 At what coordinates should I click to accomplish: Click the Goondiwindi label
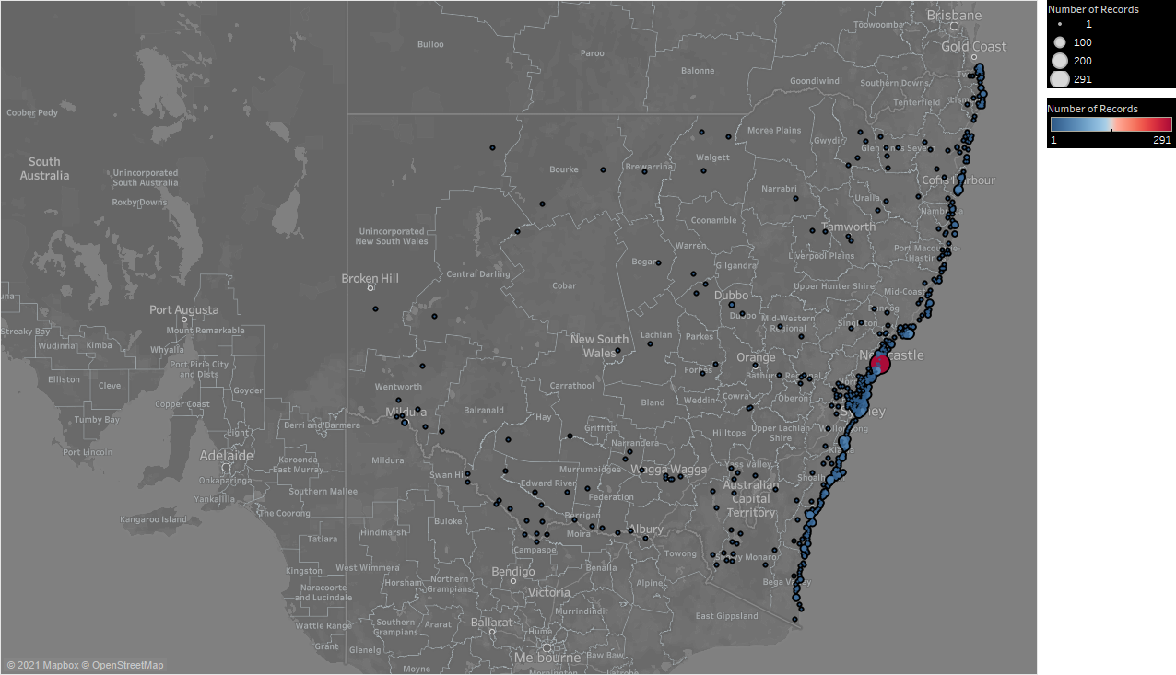pos(816,81)
